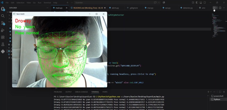Select the powershell terminal instance
The height and width of the screenshot is (110, 227).
coord(218,96)
